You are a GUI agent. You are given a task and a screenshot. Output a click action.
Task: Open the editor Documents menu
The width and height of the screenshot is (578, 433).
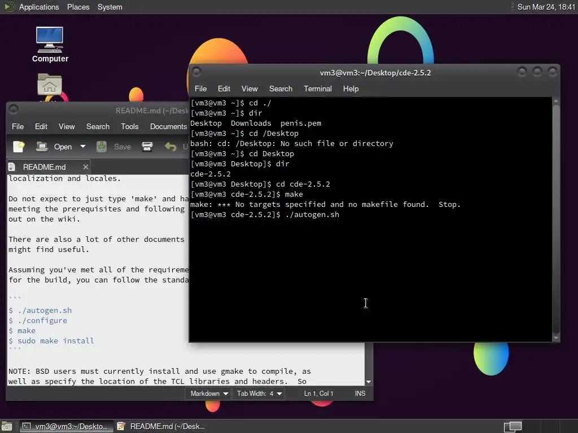point(169,127)
